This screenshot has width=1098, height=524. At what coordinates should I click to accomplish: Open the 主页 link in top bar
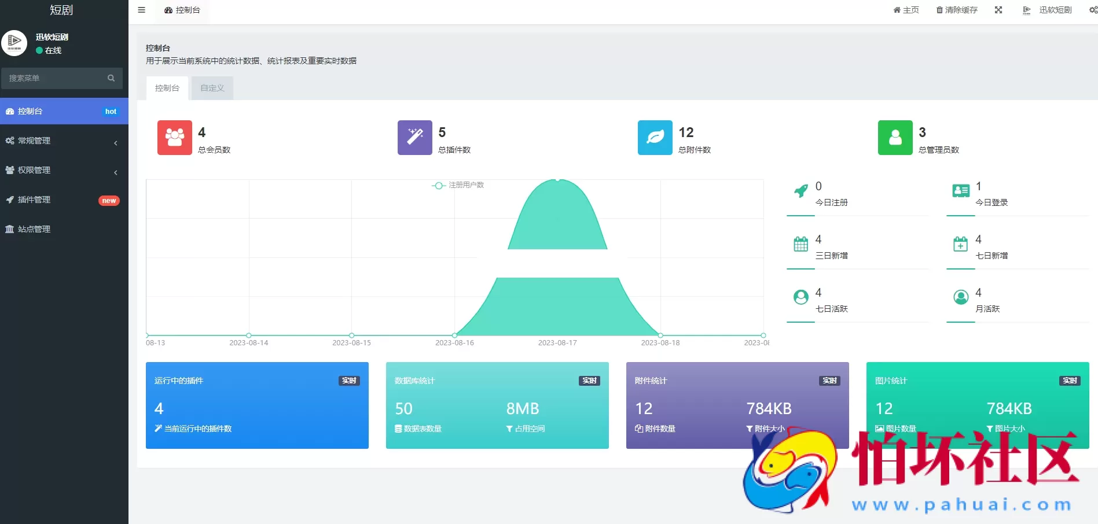coord(906,9)
